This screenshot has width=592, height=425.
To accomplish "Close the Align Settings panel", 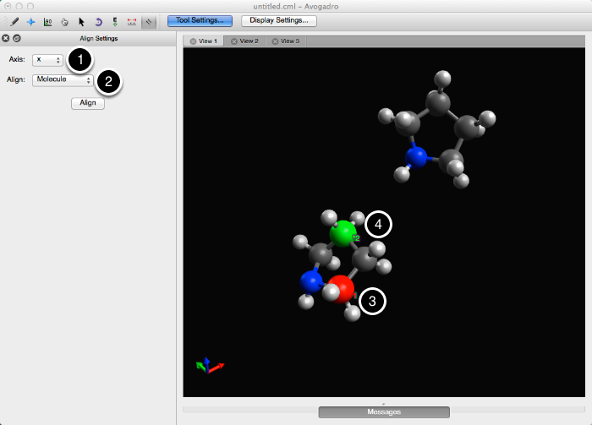I will [x=6, y=39].
